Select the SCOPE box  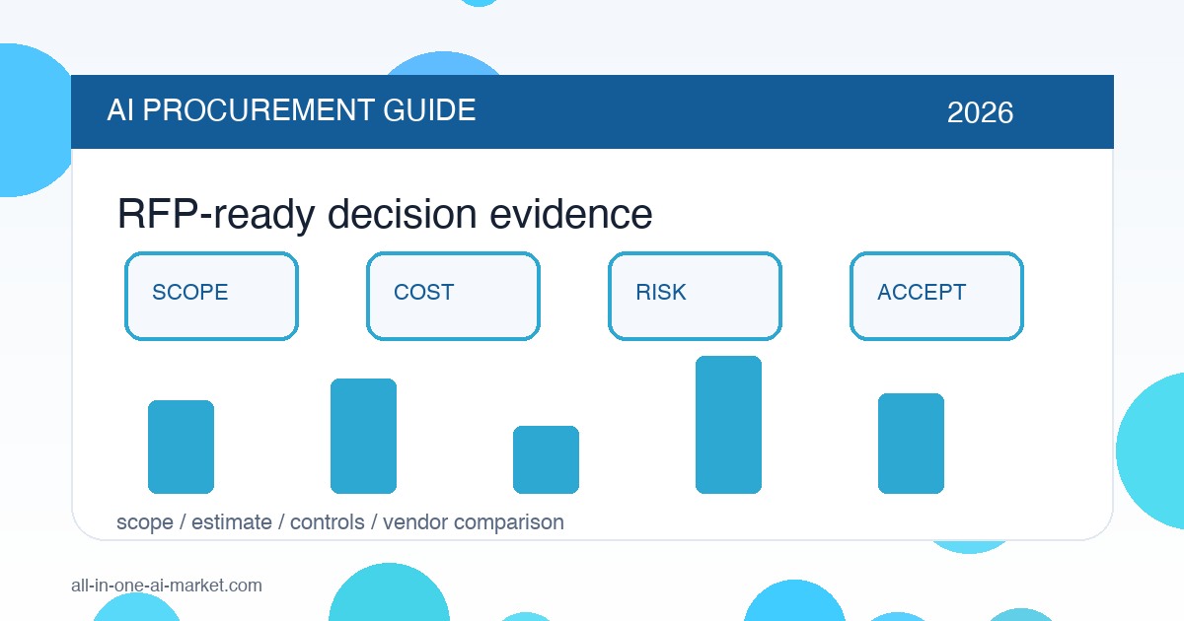pos(211,297)
